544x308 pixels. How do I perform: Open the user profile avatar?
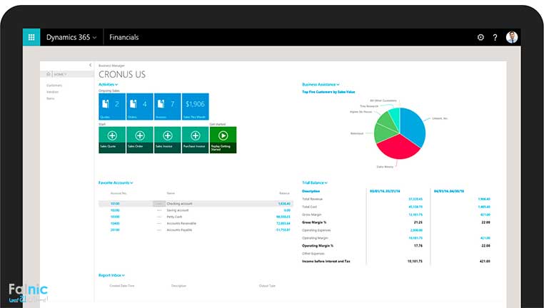(x=512, y=37)
